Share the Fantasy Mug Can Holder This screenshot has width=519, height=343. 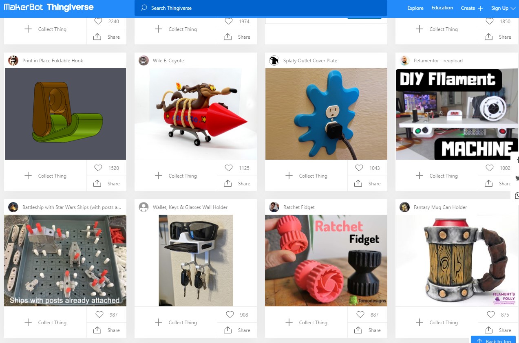[498, 330]
